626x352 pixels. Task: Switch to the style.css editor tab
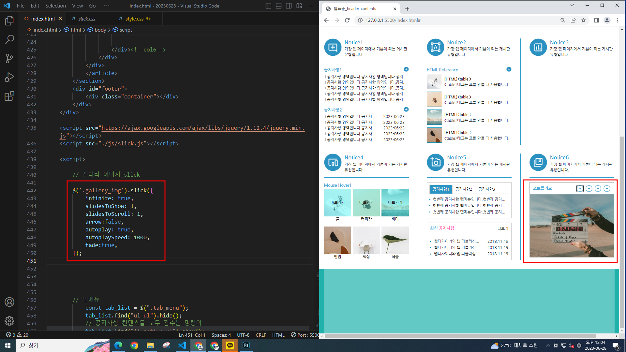(x=134, y=19)
